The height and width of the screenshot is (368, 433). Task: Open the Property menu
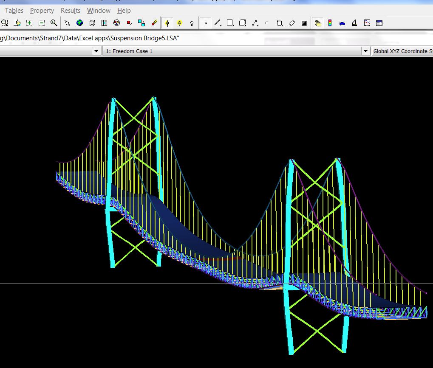pyautogui.click(x=42, y=11)
